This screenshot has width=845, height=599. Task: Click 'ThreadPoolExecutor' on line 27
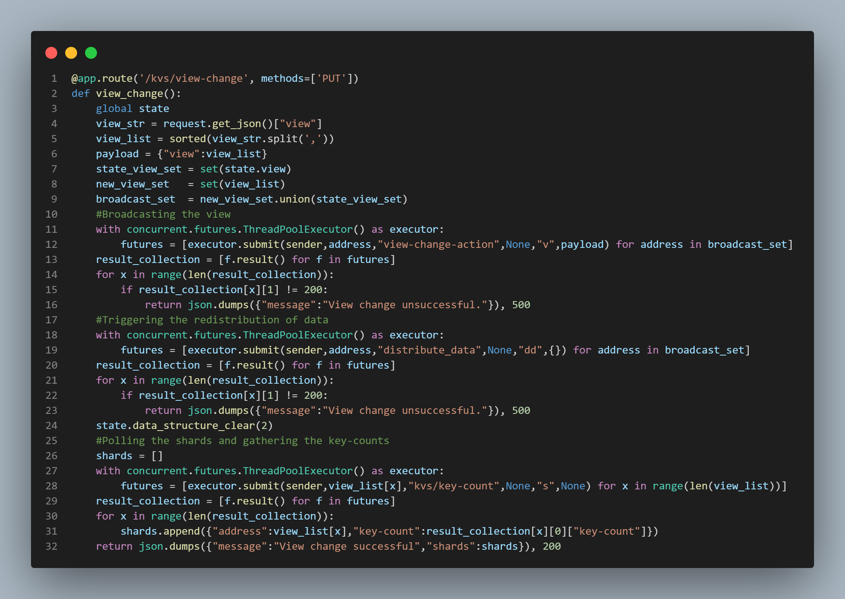(x=298, y=471)
